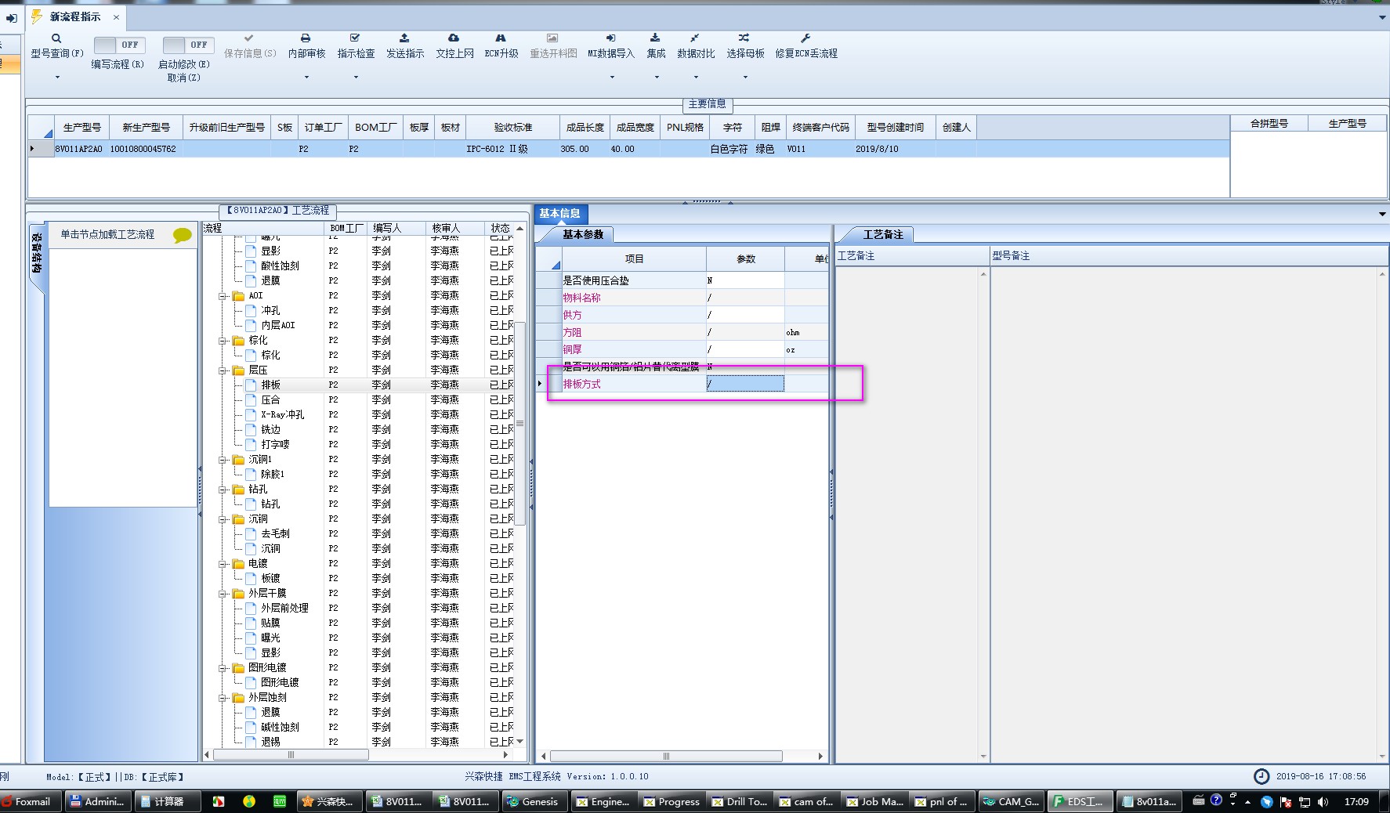Click the 选择母板 shuffle icon
This screenshot has height=813, width=1390.
[744, 38]
